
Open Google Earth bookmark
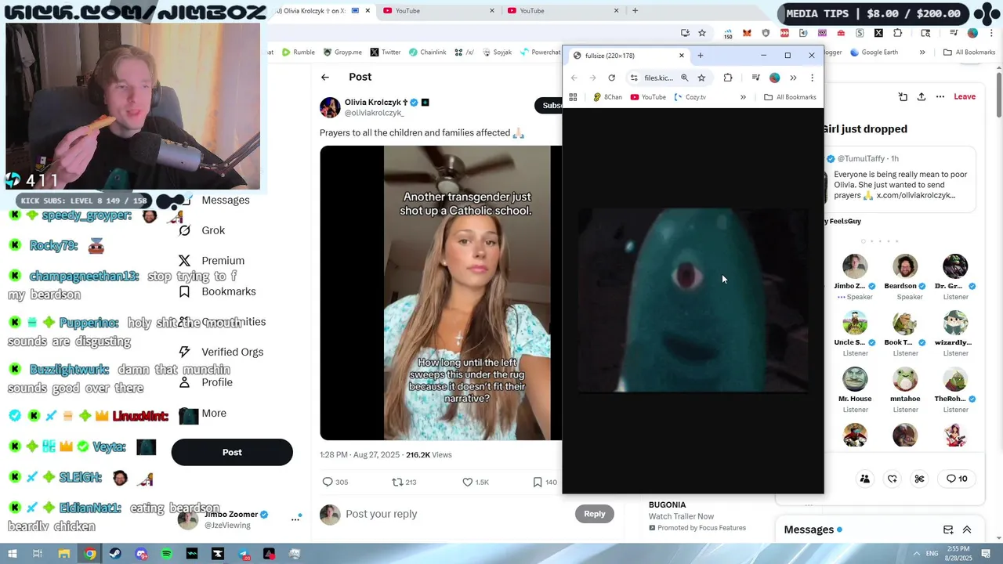[874, 52]
